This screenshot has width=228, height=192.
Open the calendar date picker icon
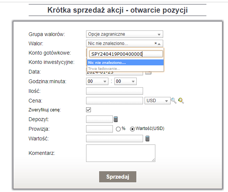point(148,72)
